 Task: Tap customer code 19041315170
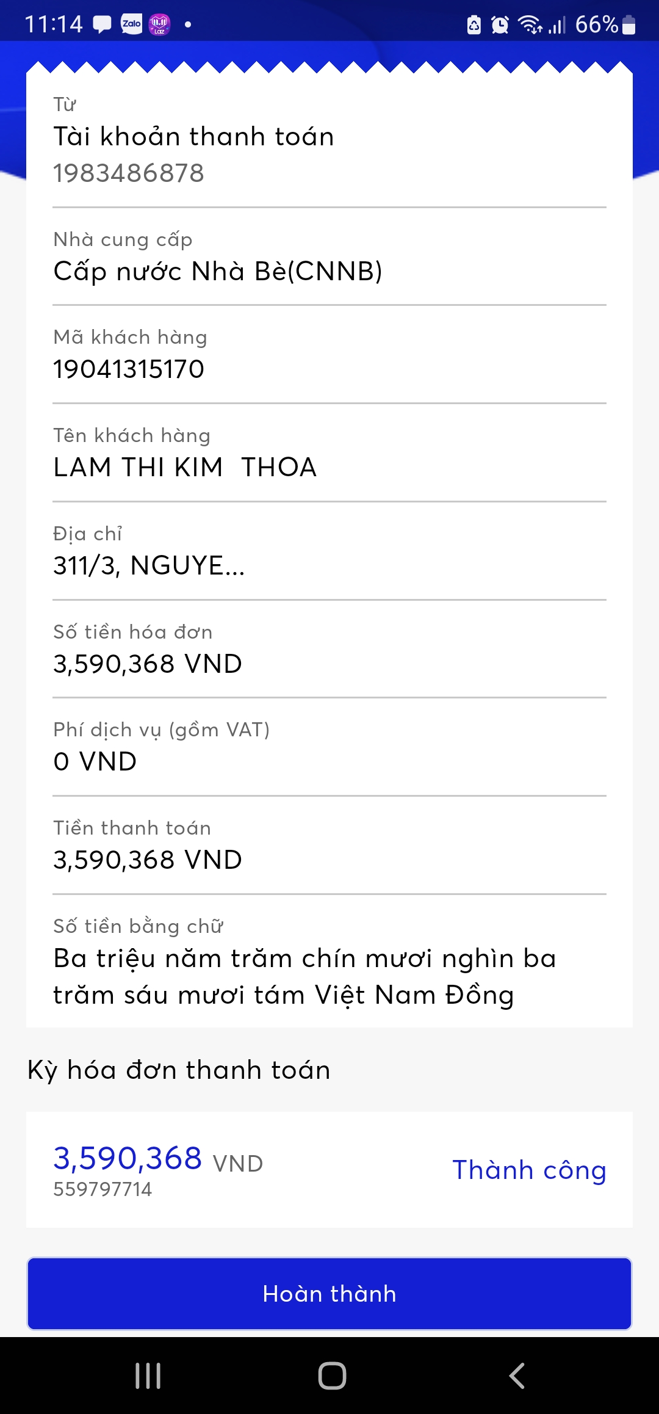point(129,369)
